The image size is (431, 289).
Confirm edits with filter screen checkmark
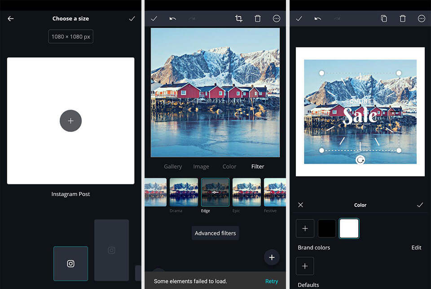click(154, 19)
